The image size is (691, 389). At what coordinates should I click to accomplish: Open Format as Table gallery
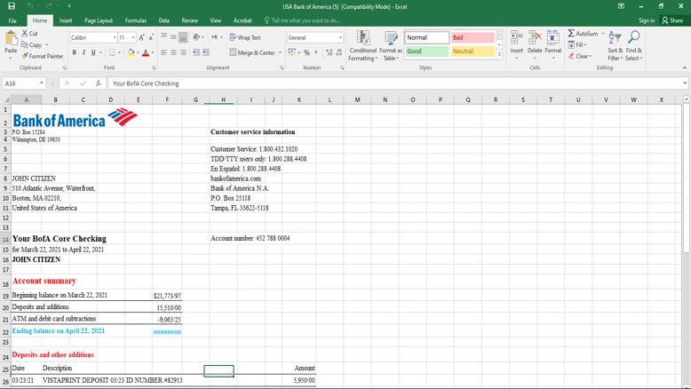(391, 46)
